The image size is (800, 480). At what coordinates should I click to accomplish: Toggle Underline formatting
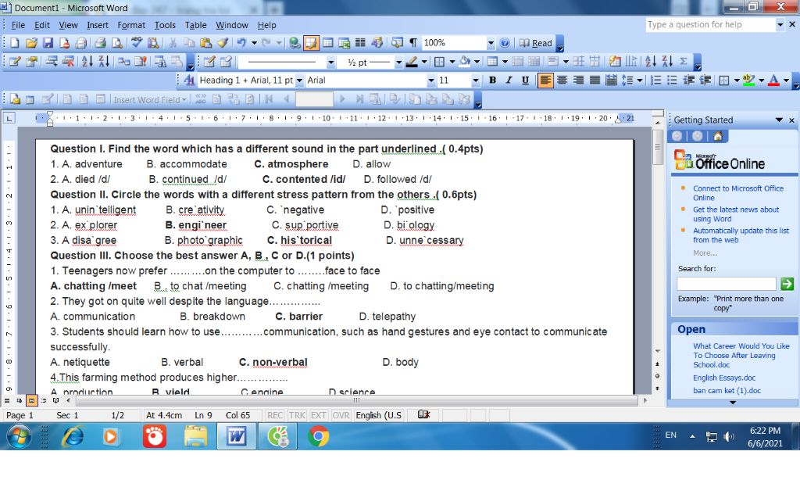point(525,81)
